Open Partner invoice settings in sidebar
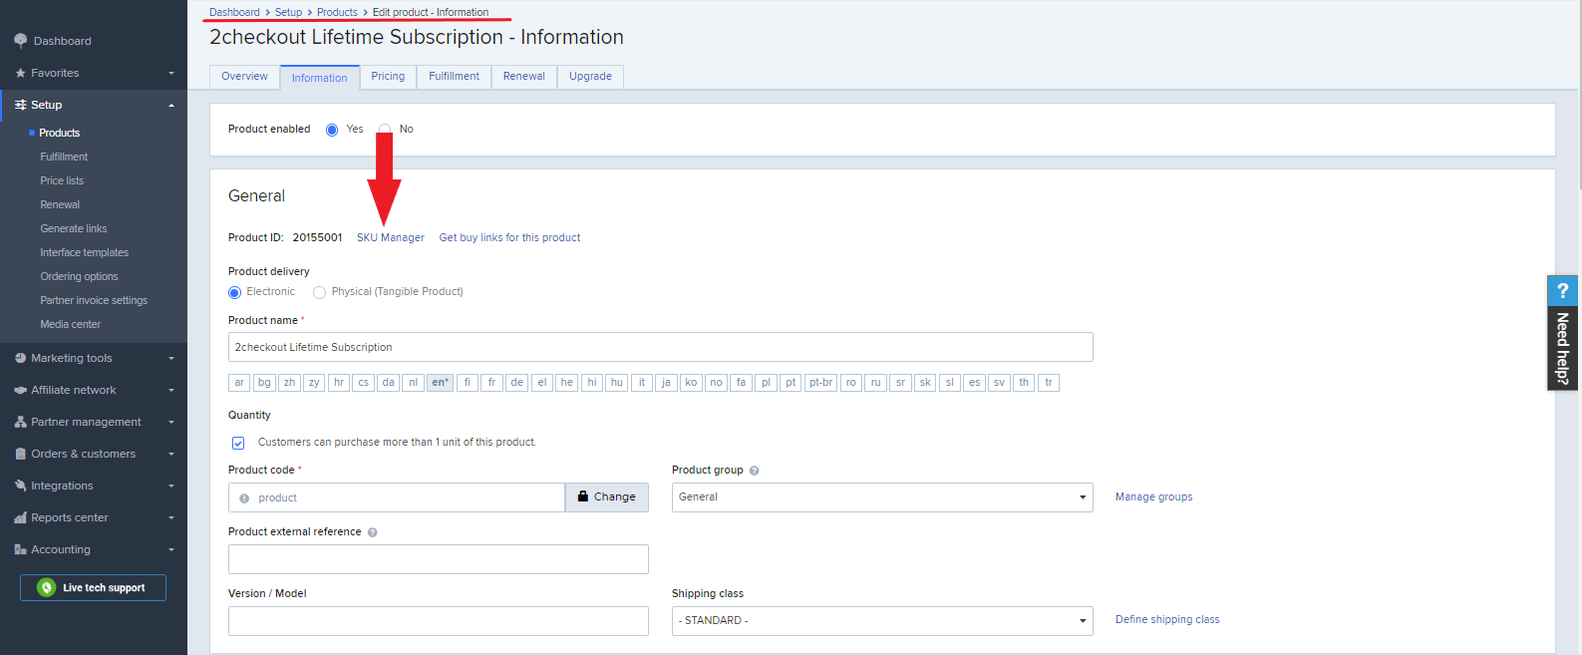Viewport: 1582px width, 655px height. click(94, 301)
